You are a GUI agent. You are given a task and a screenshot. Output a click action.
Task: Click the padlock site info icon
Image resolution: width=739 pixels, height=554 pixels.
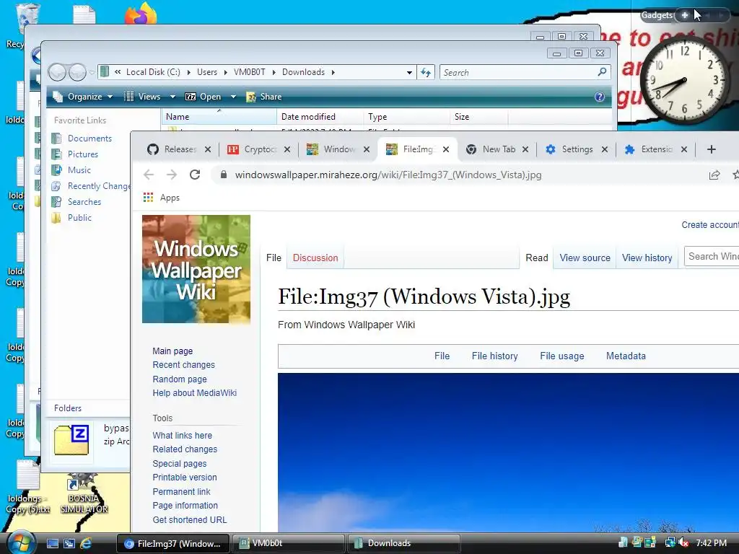click(224, 175)
